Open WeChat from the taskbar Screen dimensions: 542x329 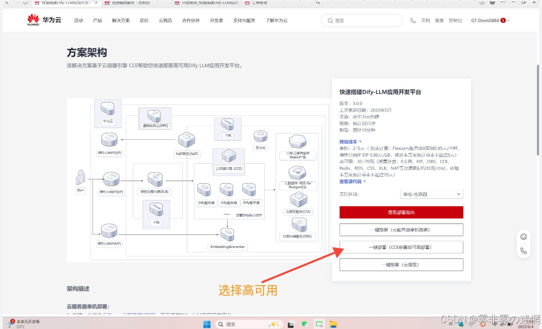point(305,324)
